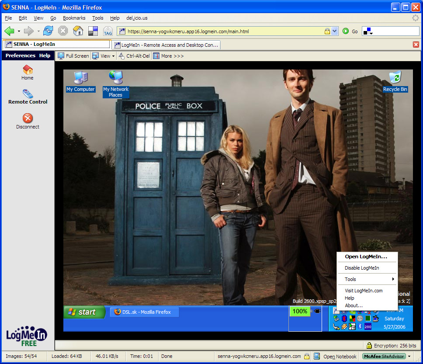Viewport: 423px width, 364px height.
Task: Reload the page with the blue refresh icon
Action: coord(48,31)
